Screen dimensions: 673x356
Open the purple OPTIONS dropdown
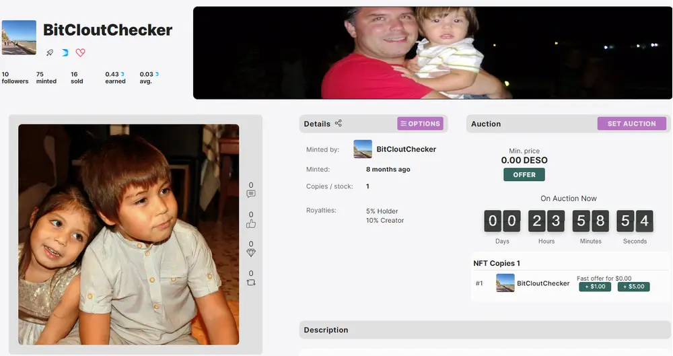420,124
